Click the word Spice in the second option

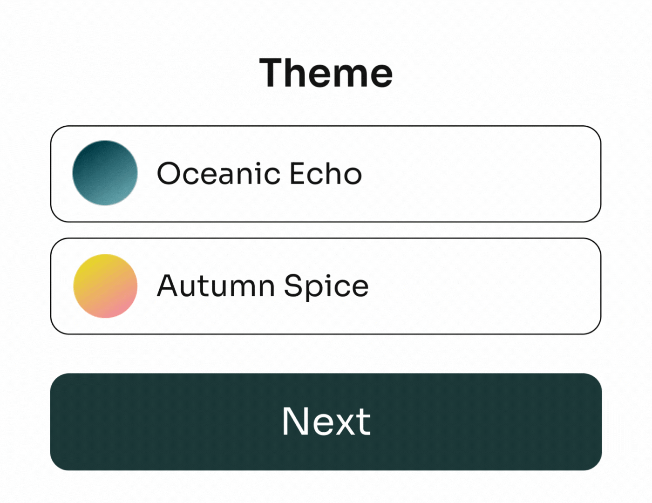tap(326, 285)
